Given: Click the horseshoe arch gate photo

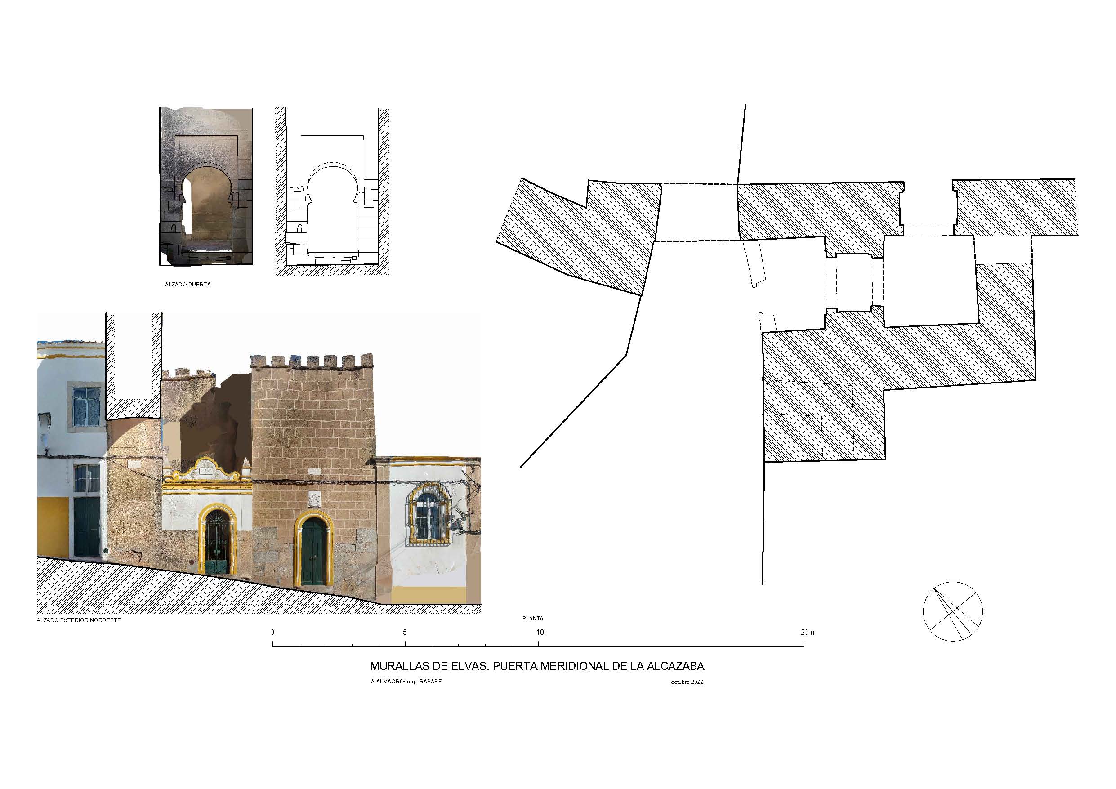Looking at the screenshot, I should 206,186.
